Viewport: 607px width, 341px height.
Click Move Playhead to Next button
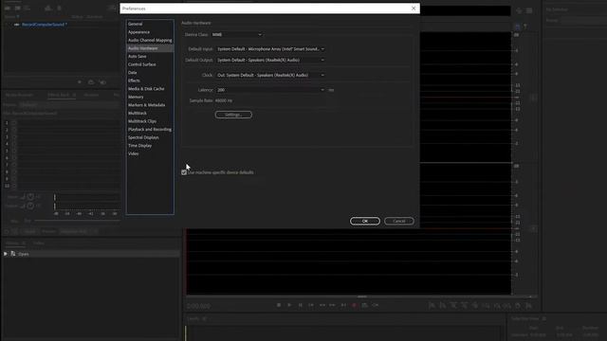click(343, 305)
